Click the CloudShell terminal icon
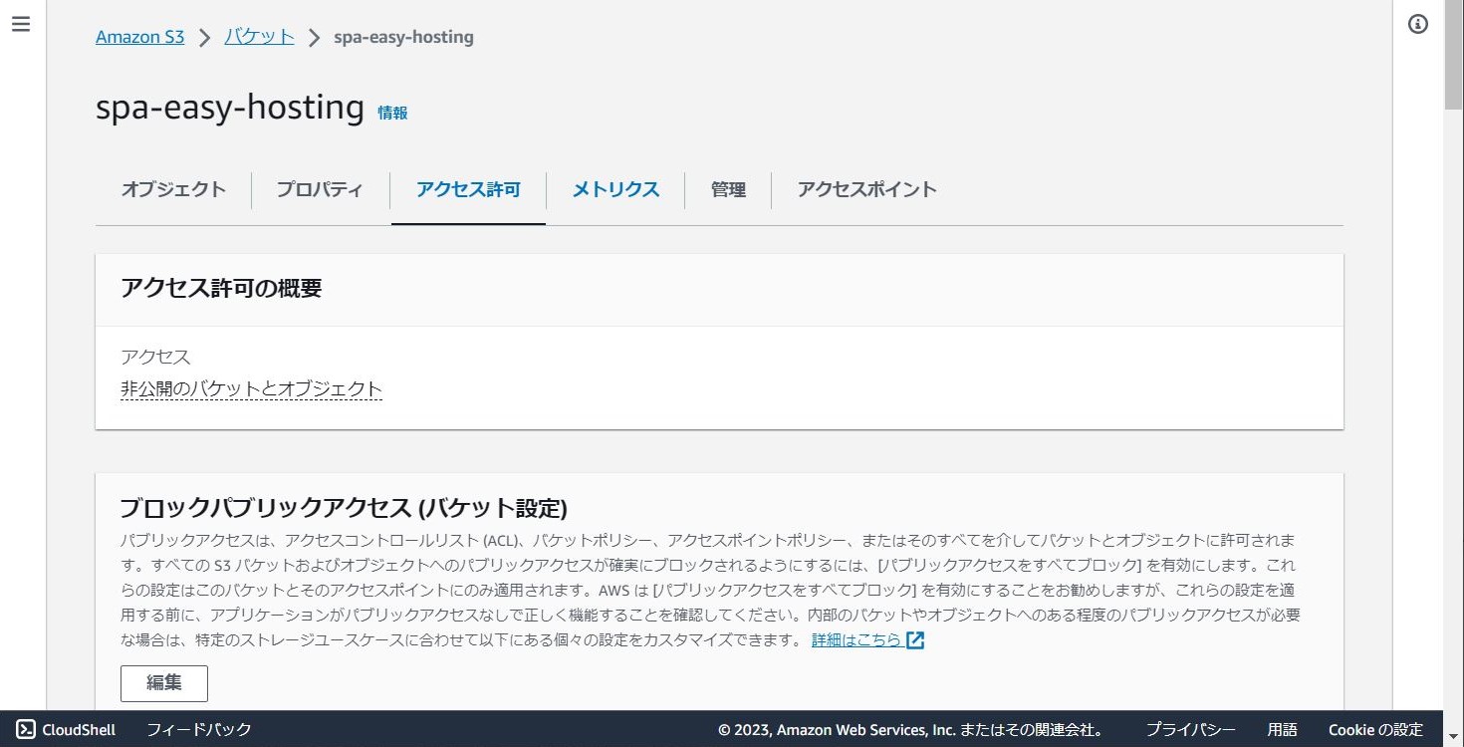Image resolution: width=1464 pixels, height=747 pixels. coord(27,729)
